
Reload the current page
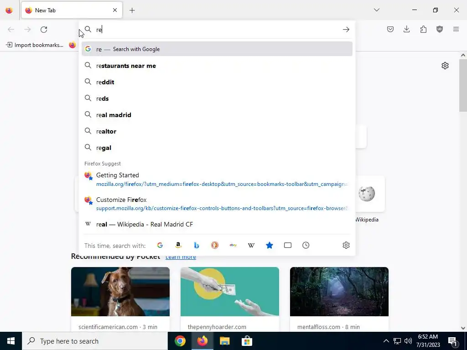tap(44, 30)
